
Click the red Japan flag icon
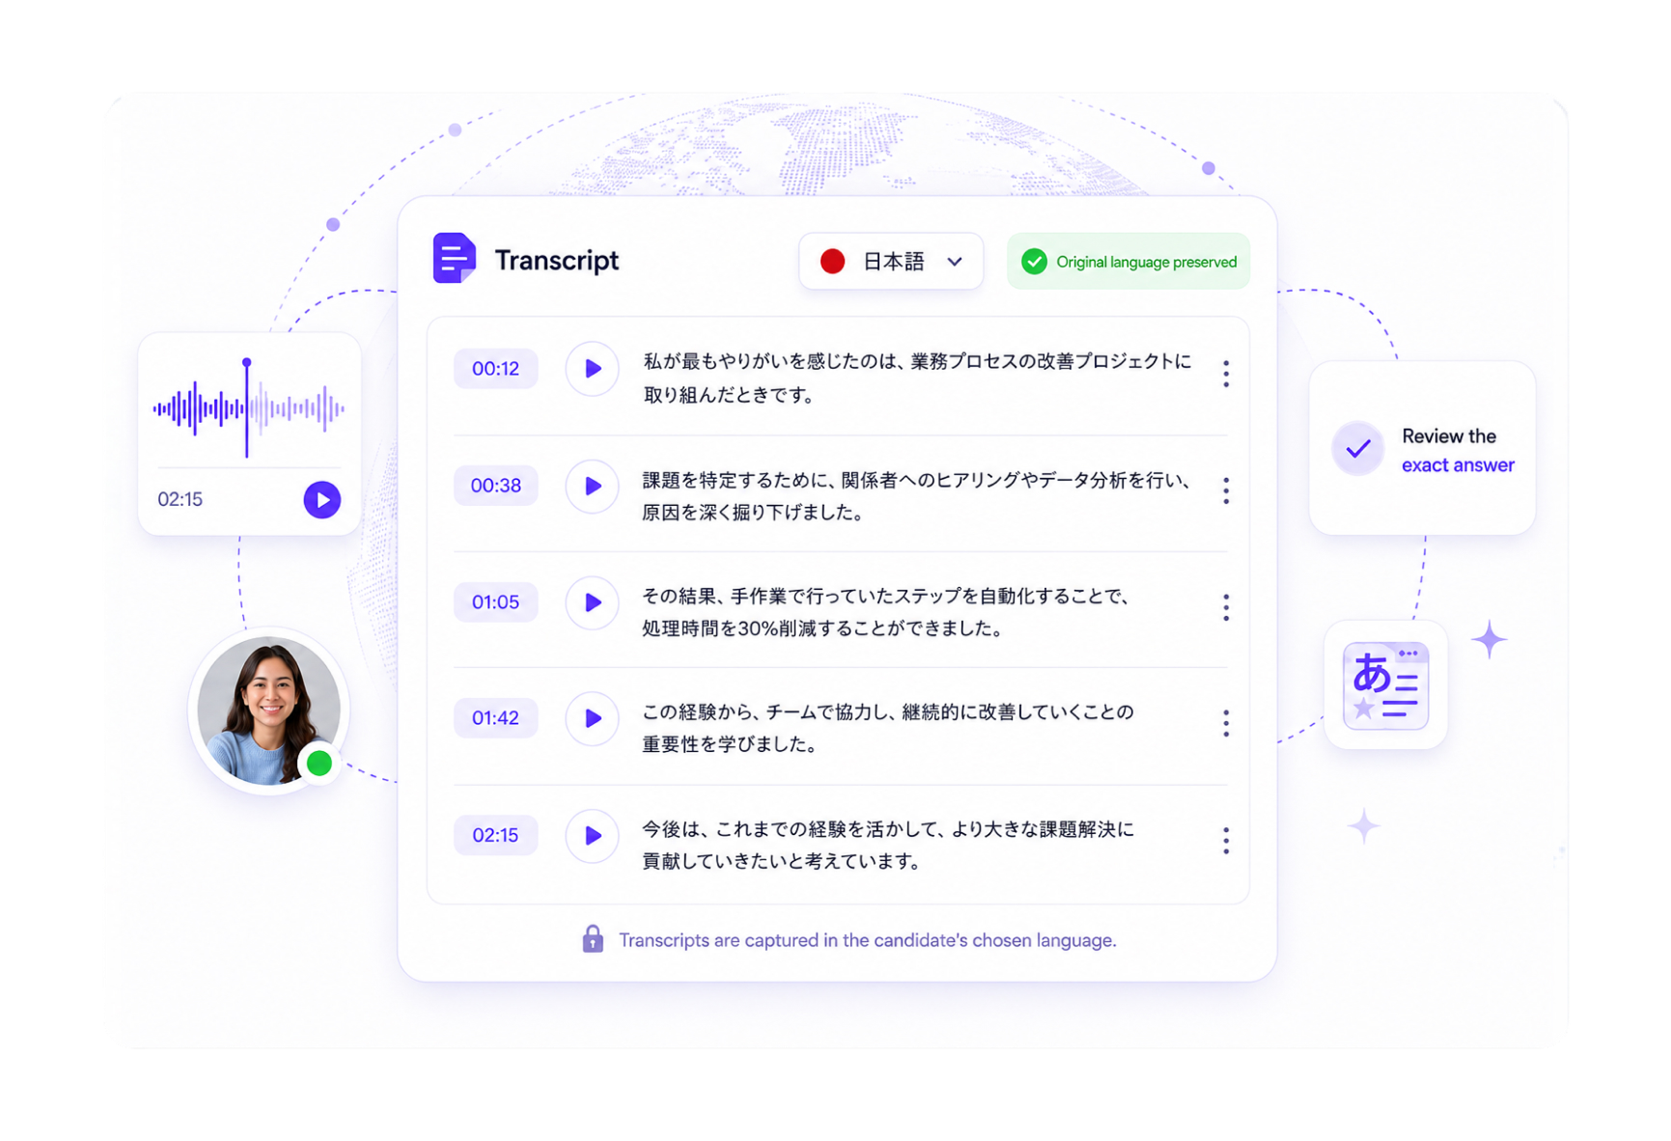tap(832, 262)
